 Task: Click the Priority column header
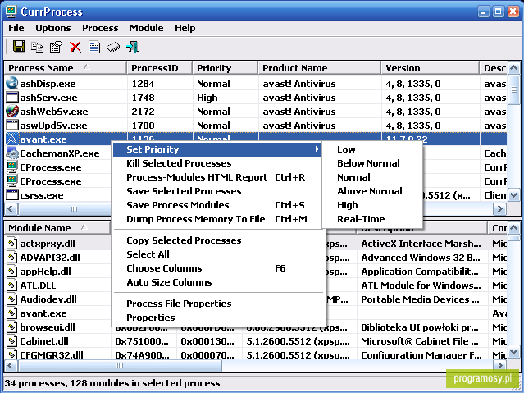[225, 68]
